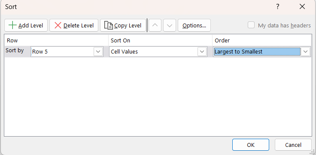Enable My data has headers checkbox
This screenshot has height=155, width=316.
(x=251, y=25)
